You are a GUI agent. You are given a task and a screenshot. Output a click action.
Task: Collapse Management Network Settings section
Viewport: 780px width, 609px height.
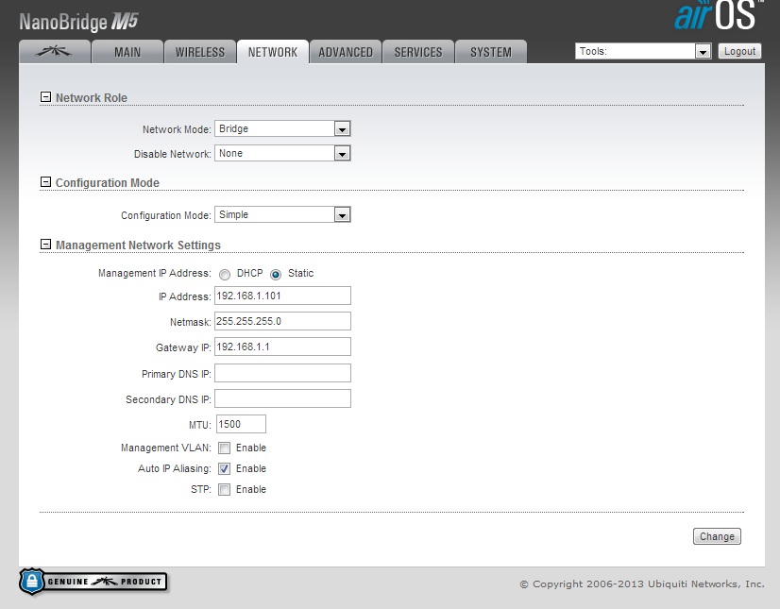45,245
